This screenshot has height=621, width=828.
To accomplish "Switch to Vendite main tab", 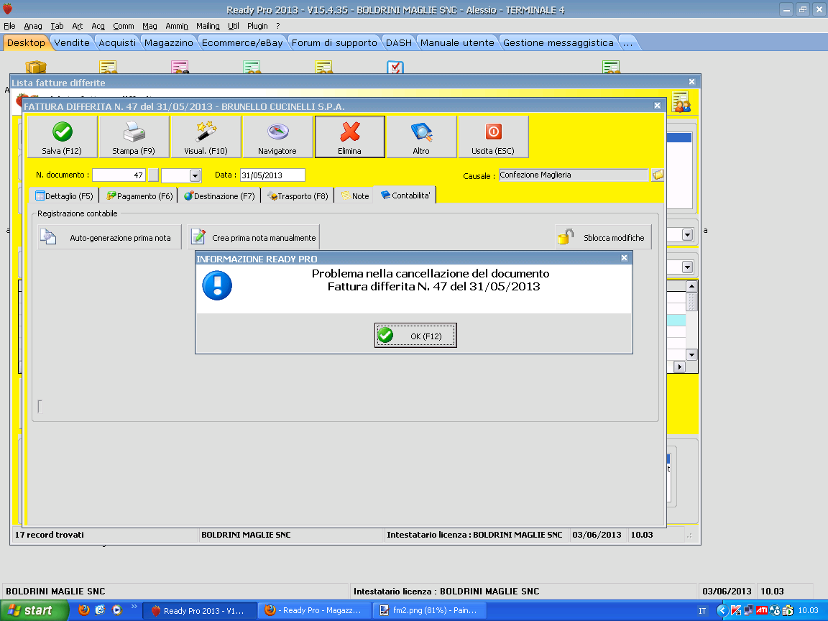I will tap(72, 43).
